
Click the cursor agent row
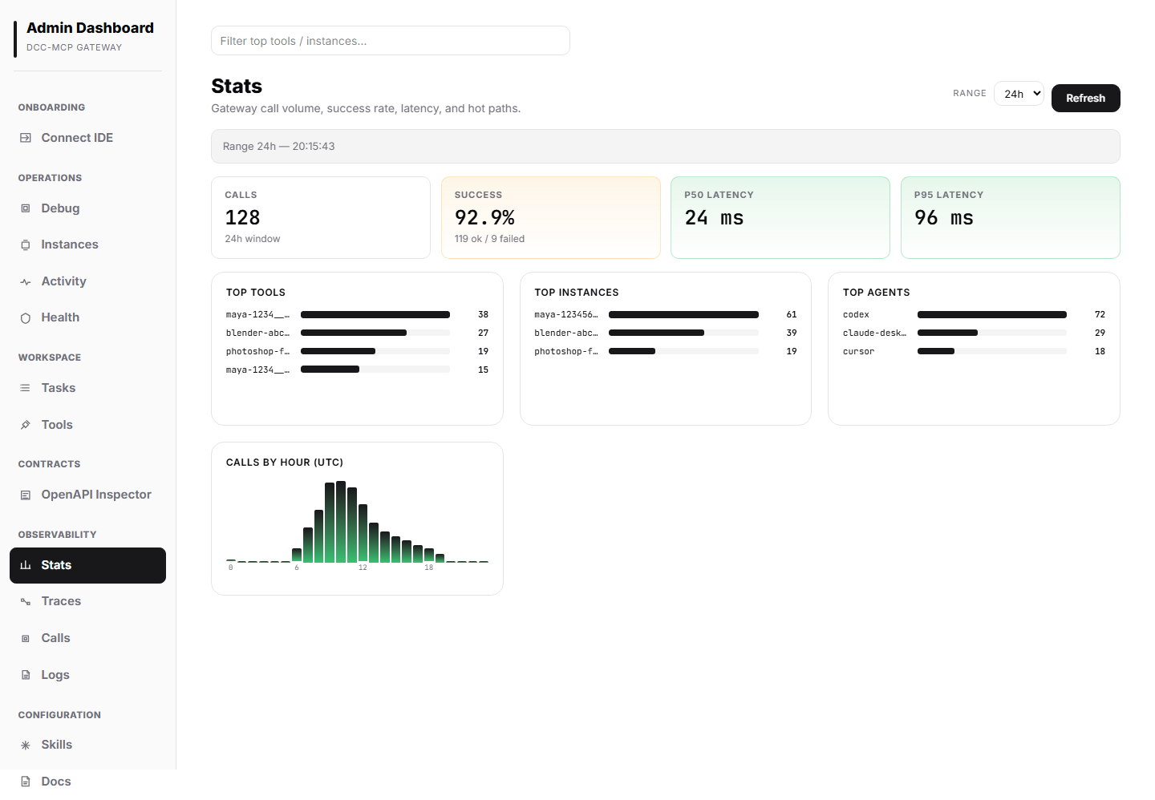pyautogui.click(x=974, y=351)
